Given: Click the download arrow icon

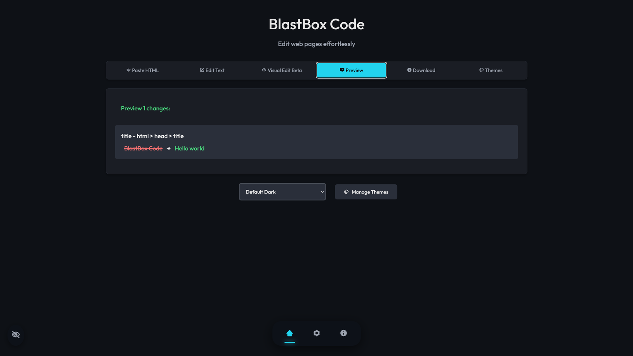Looking at the screenshot, I should (409, 70).
